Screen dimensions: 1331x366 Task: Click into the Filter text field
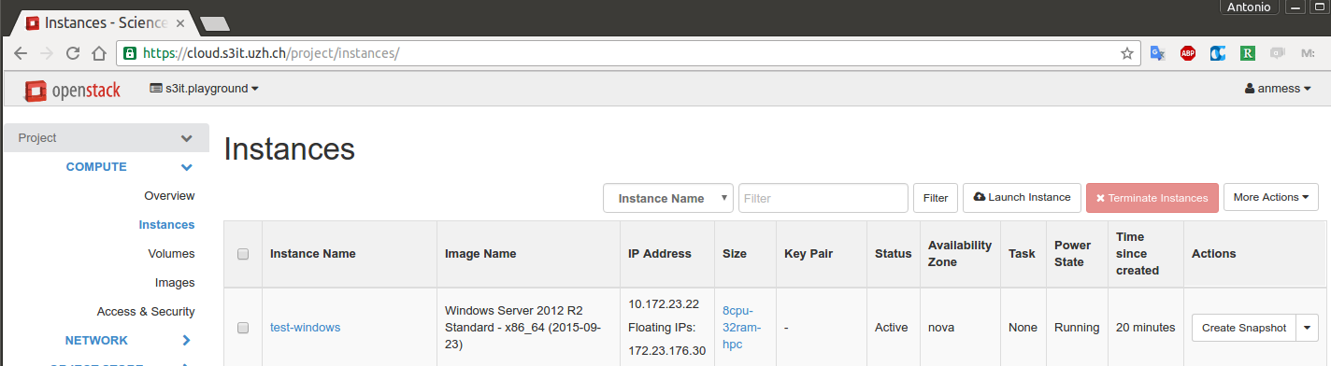pyautogui.click(x=823, y=198)
